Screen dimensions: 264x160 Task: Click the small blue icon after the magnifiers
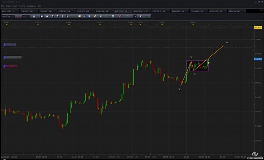(x=62, y=16)
